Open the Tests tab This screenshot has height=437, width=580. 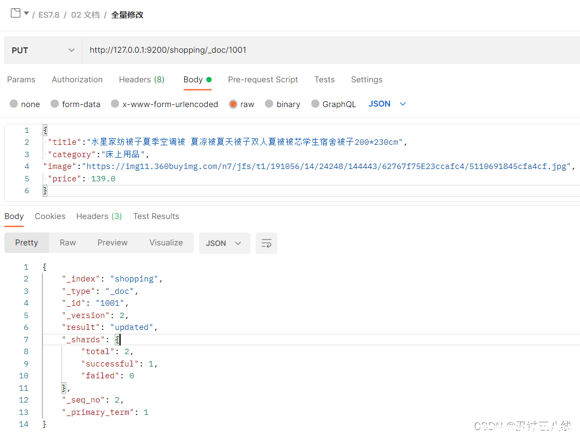pos(324,80)
